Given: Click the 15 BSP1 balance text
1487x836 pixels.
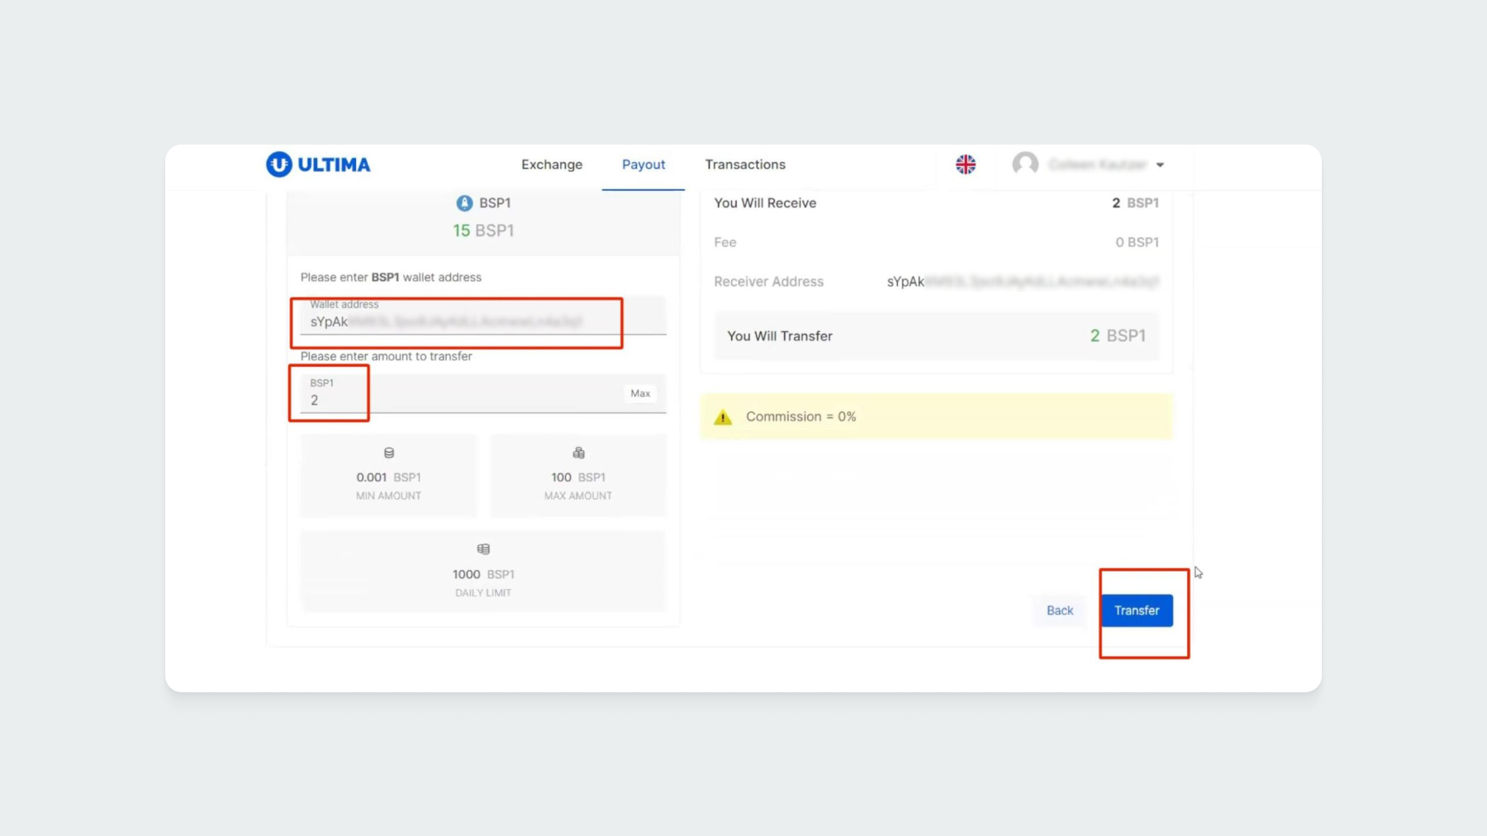Looking at the screenshot, I should coord(483,230).
